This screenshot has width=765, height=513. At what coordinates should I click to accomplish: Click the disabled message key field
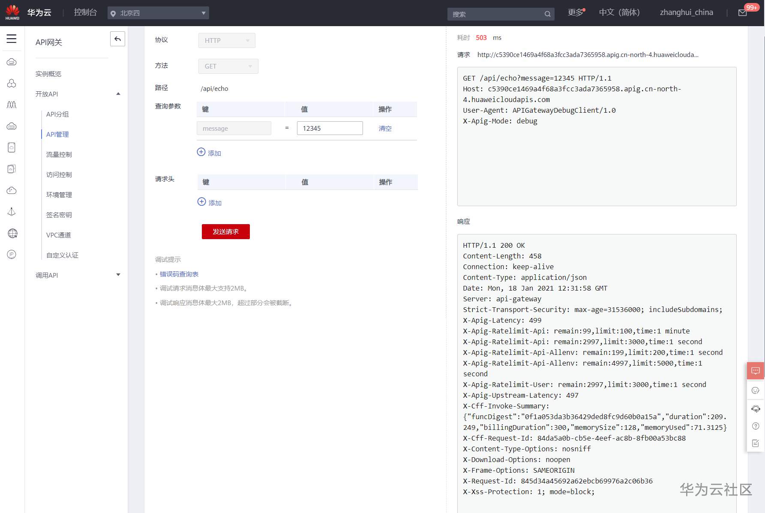click(234, 128)
